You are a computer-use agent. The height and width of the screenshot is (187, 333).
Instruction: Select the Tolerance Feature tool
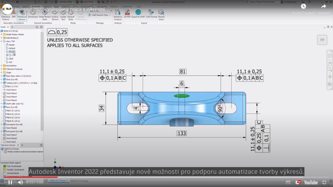(6, 15)
